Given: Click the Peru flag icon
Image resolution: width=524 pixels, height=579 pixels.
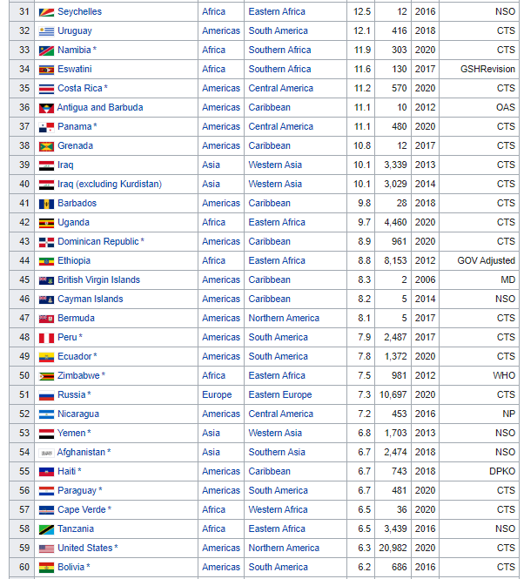Looking at the screenshot, I should click(46, 338).
